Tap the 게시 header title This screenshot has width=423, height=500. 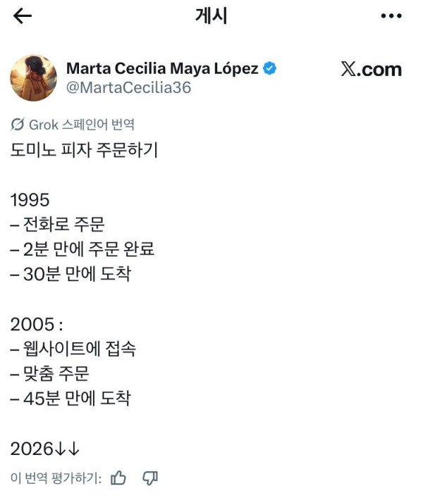(211, 15)
